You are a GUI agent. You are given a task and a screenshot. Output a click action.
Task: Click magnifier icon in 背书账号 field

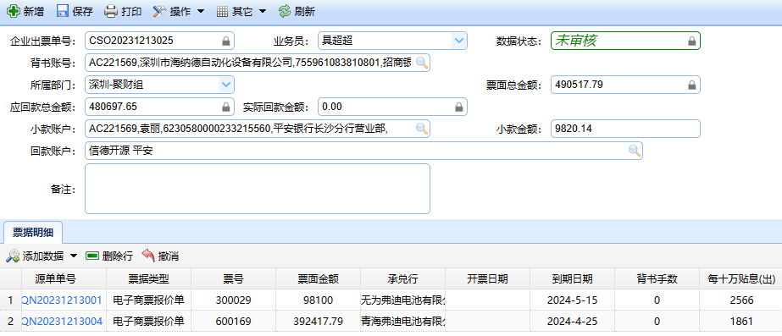421,63
